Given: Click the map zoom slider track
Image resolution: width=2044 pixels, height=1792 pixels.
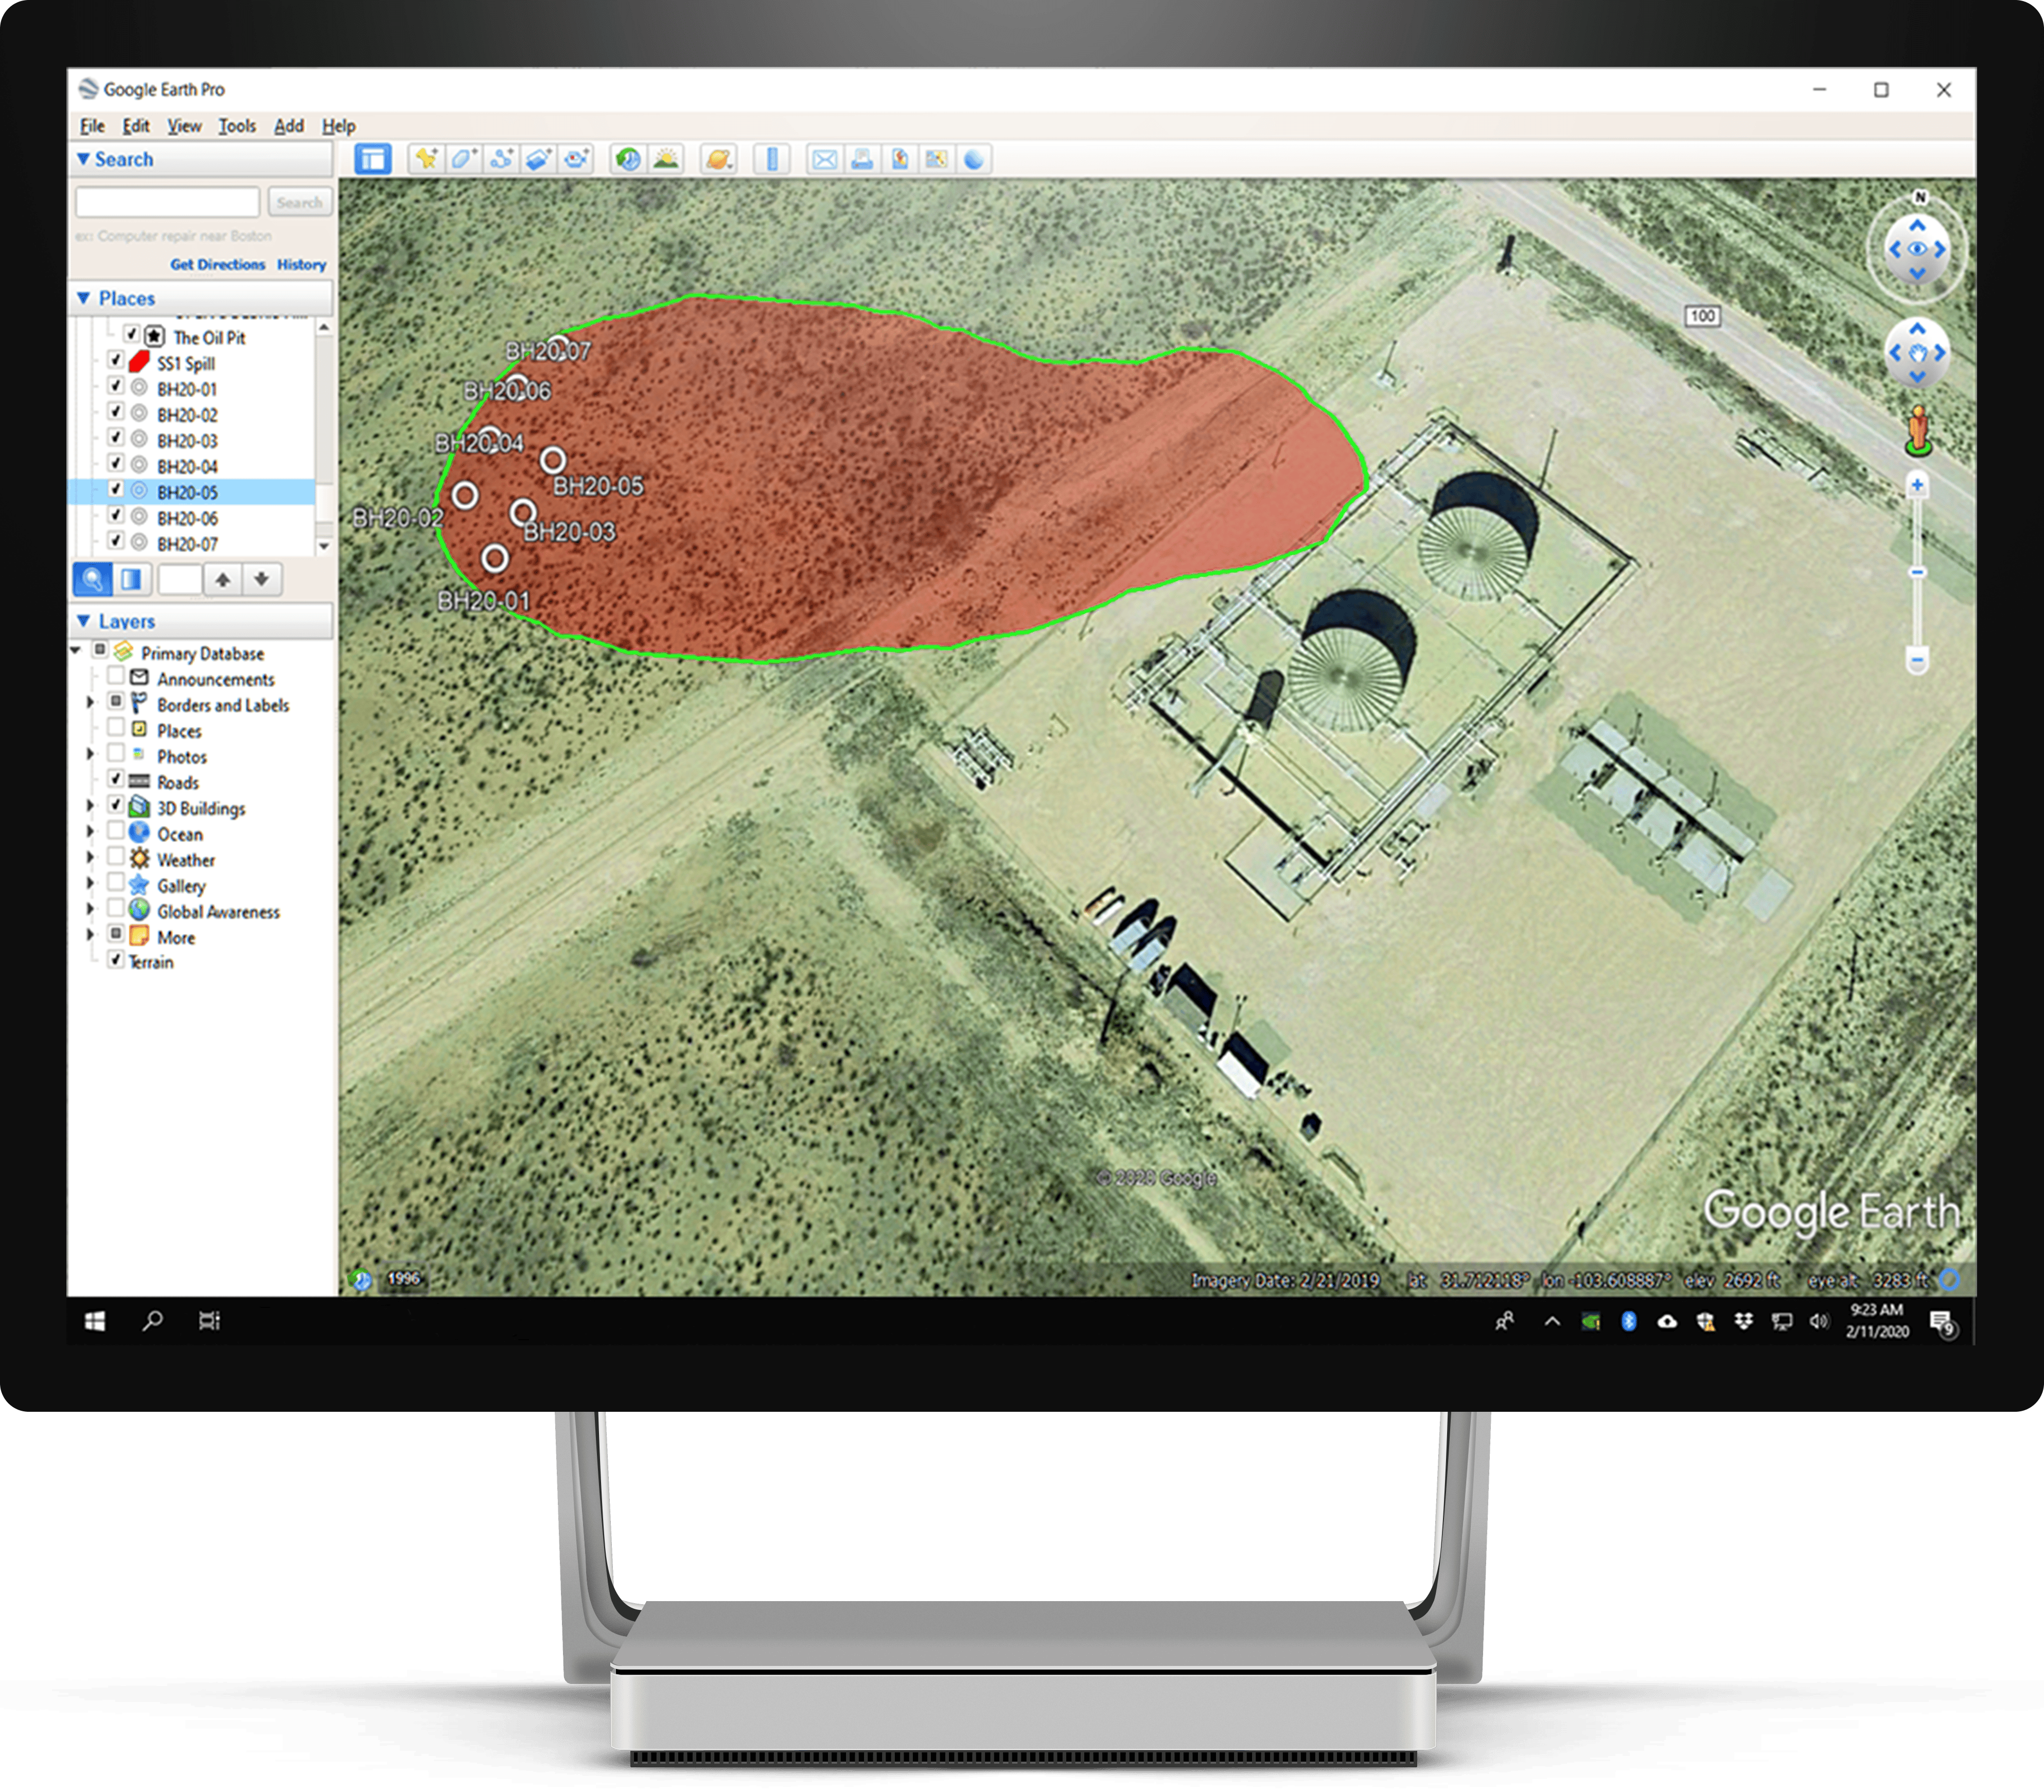Looking at the screenshot, I should pyautogui.click(x=1917, y=573).
